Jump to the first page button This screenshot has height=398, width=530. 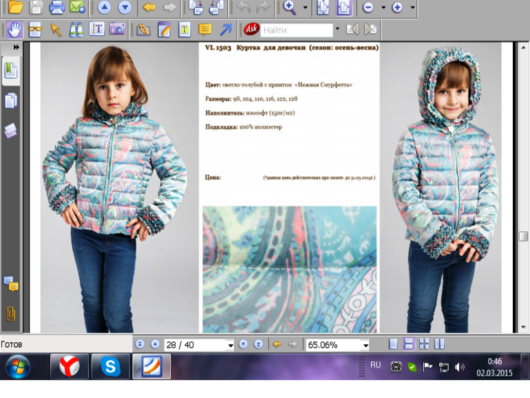pyautogui.click(x=140, y=344)
